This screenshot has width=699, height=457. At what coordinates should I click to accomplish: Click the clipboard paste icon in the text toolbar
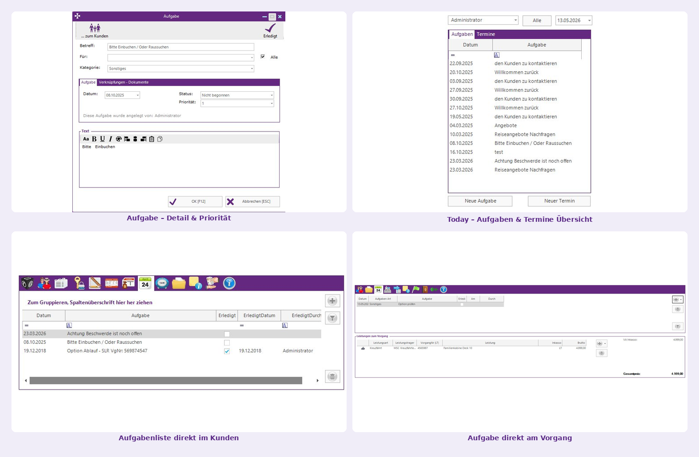pyautogui.click(x=152, y=139)
